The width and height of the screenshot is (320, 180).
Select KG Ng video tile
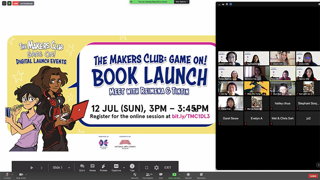[231, 88]
